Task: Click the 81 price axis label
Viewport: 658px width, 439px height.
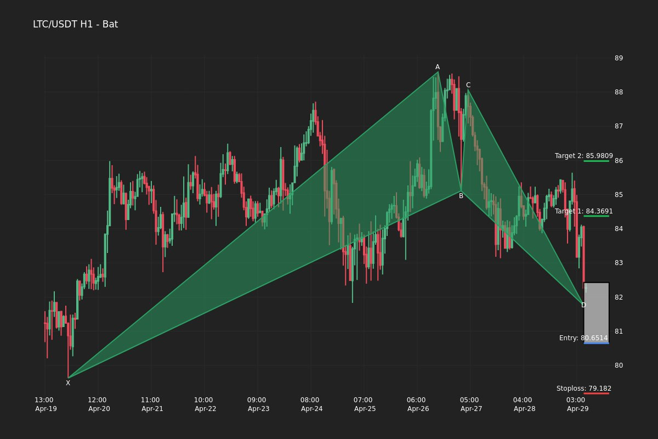Action: click(x=619, y=331)
